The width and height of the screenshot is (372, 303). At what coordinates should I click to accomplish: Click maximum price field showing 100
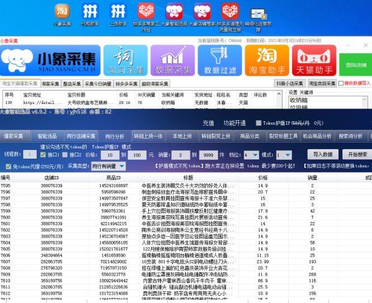(137, 155)
